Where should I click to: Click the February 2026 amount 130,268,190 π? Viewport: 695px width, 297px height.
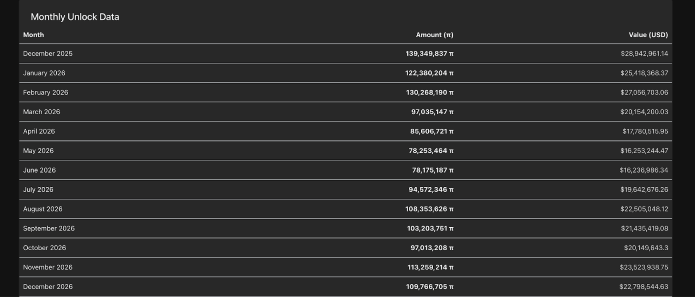click(x=429, y=92)
